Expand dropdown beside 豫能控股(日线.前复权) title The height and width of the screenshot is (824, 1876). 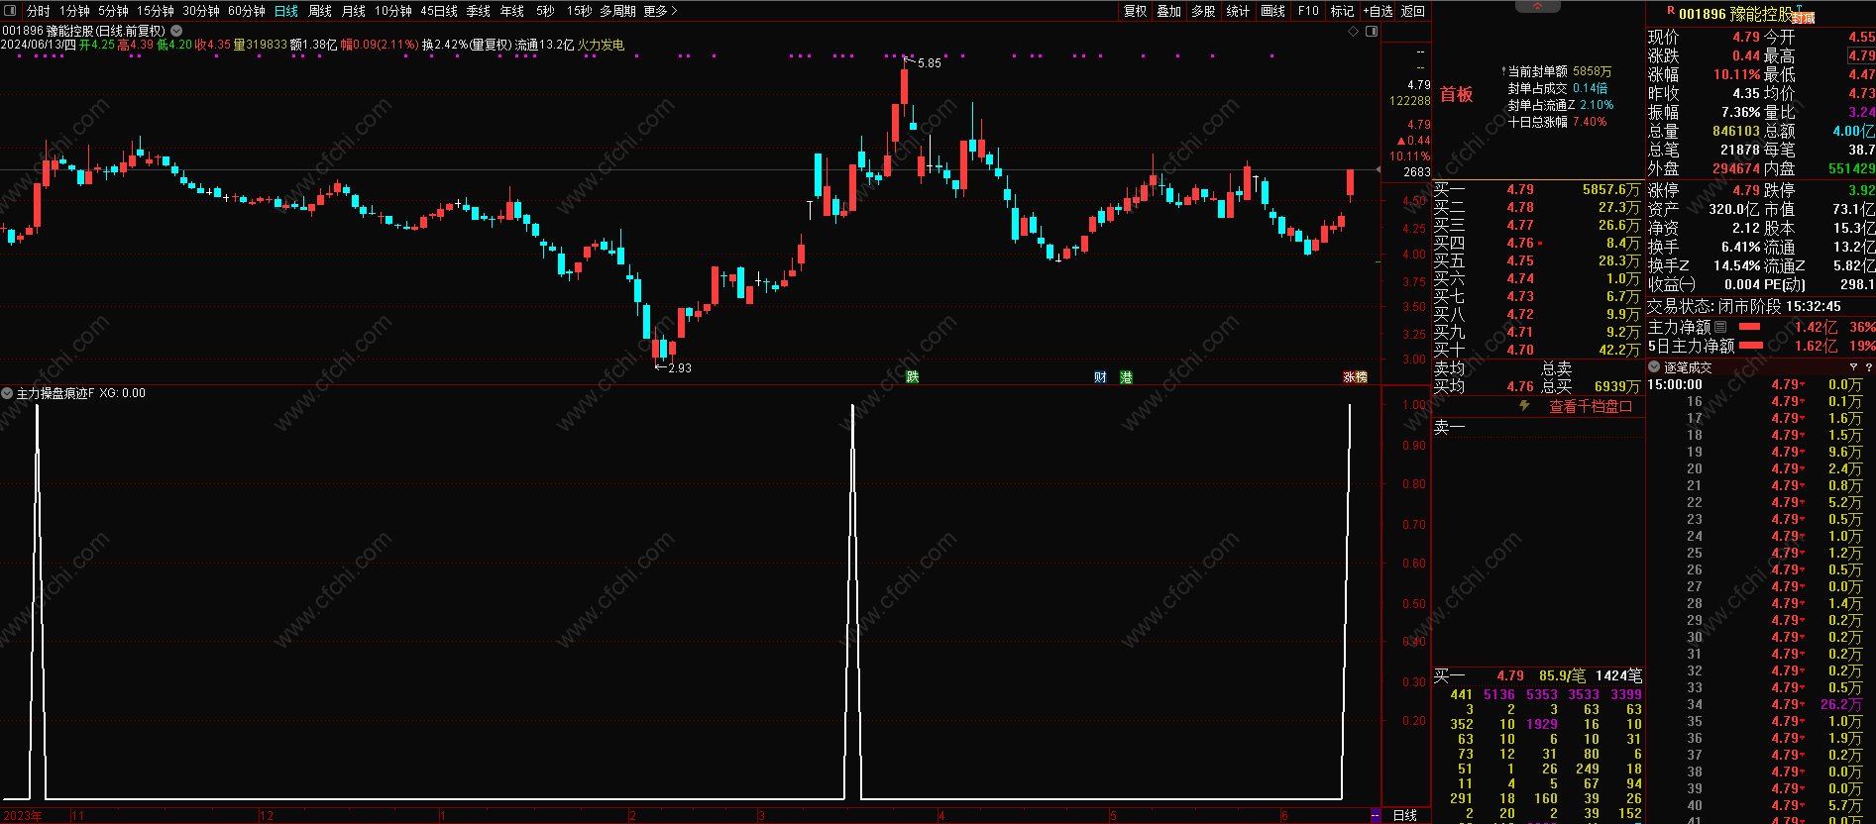(176, 32)
